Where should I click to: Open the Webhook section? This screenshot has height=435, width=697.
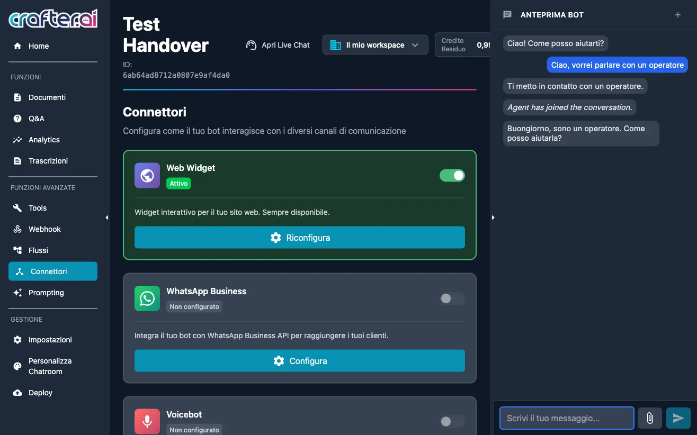pyautogui.click(x=53, y=229)
